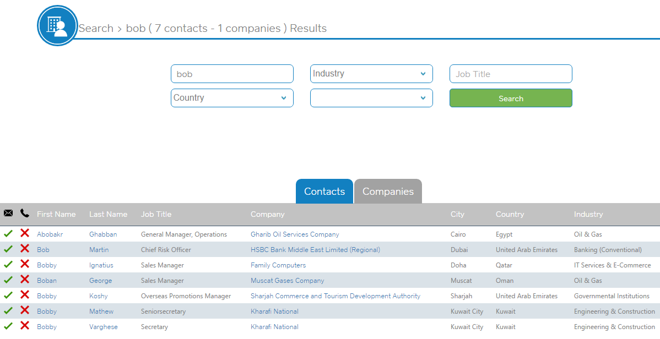
Task: Click green email checkmark in Bob Martin row
Action: (x=8, y=249)
